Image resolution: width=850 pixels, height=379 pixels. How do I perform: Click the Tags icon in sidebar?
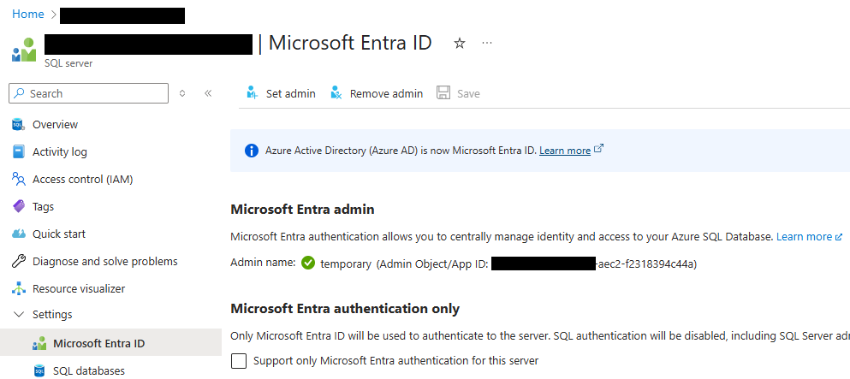click(x=19, y=207)
